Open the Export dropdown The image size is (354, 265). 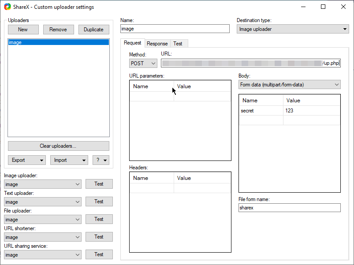[x=26, y=160]
